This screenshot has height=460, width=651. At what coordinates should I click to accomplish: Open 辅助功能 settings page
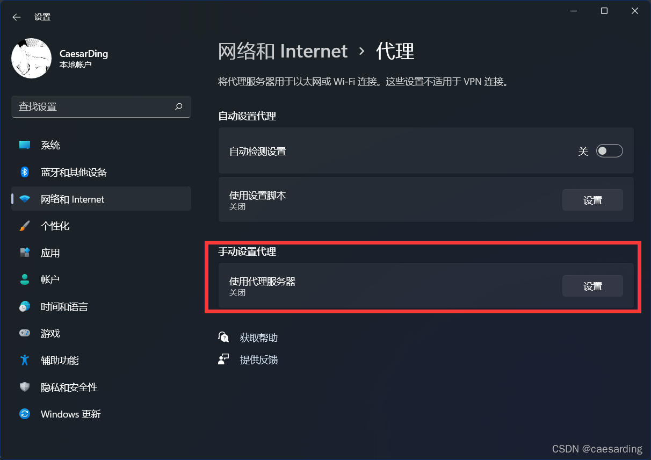point(101,360)
